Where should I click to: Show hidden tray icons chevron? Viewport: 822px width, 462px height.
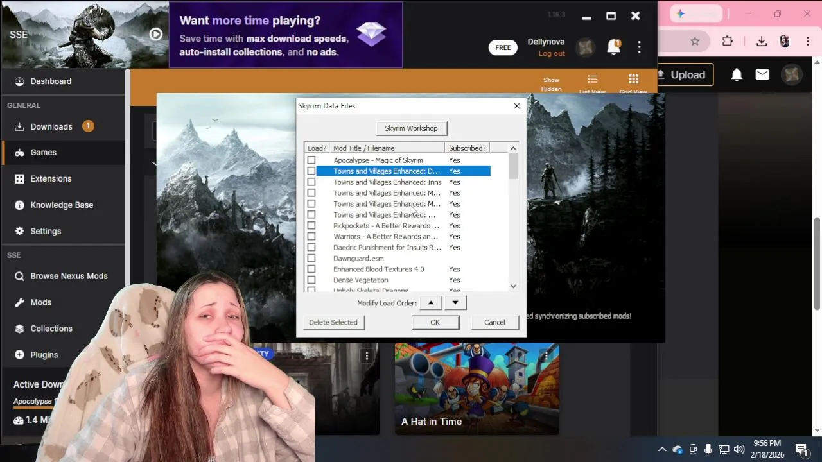tap(662, 449)
